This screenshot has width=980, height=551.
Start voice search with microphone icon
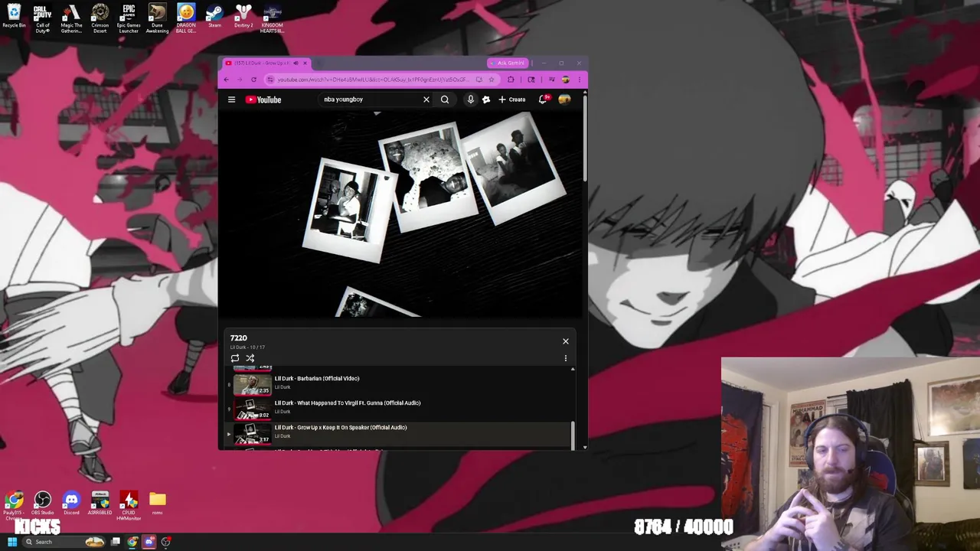pyautogui.click(x=470, y=99)
